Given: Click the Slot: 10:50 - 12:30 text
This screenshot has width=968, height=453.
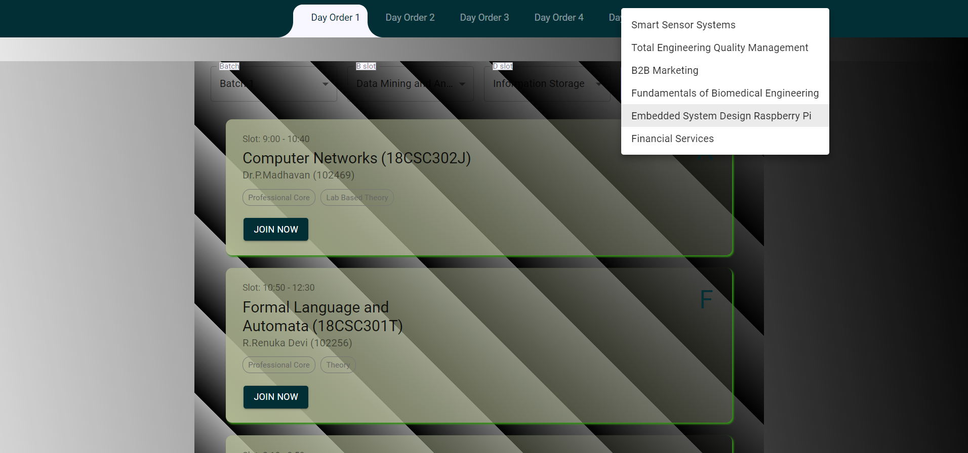Looking at the screenshot, I should point(278,288).
